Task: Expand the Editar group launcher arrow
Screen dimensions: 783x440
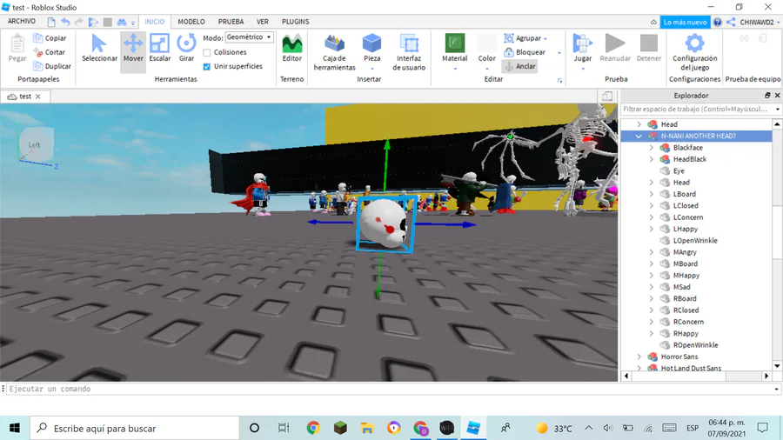Action: click(x=559, y=80)
